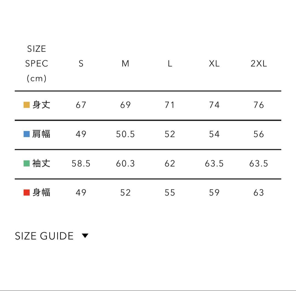Click the blue 肩幅 color square

coord(27,134)
